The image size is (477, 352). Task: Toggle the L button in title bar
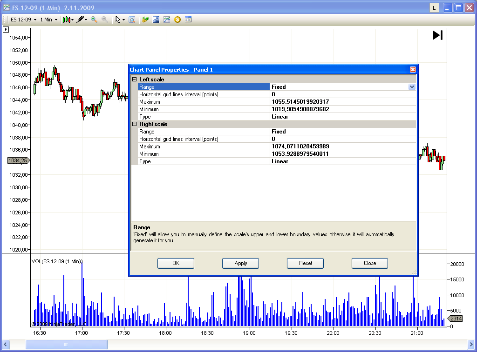pyautogui.click(x=434, y=8)
